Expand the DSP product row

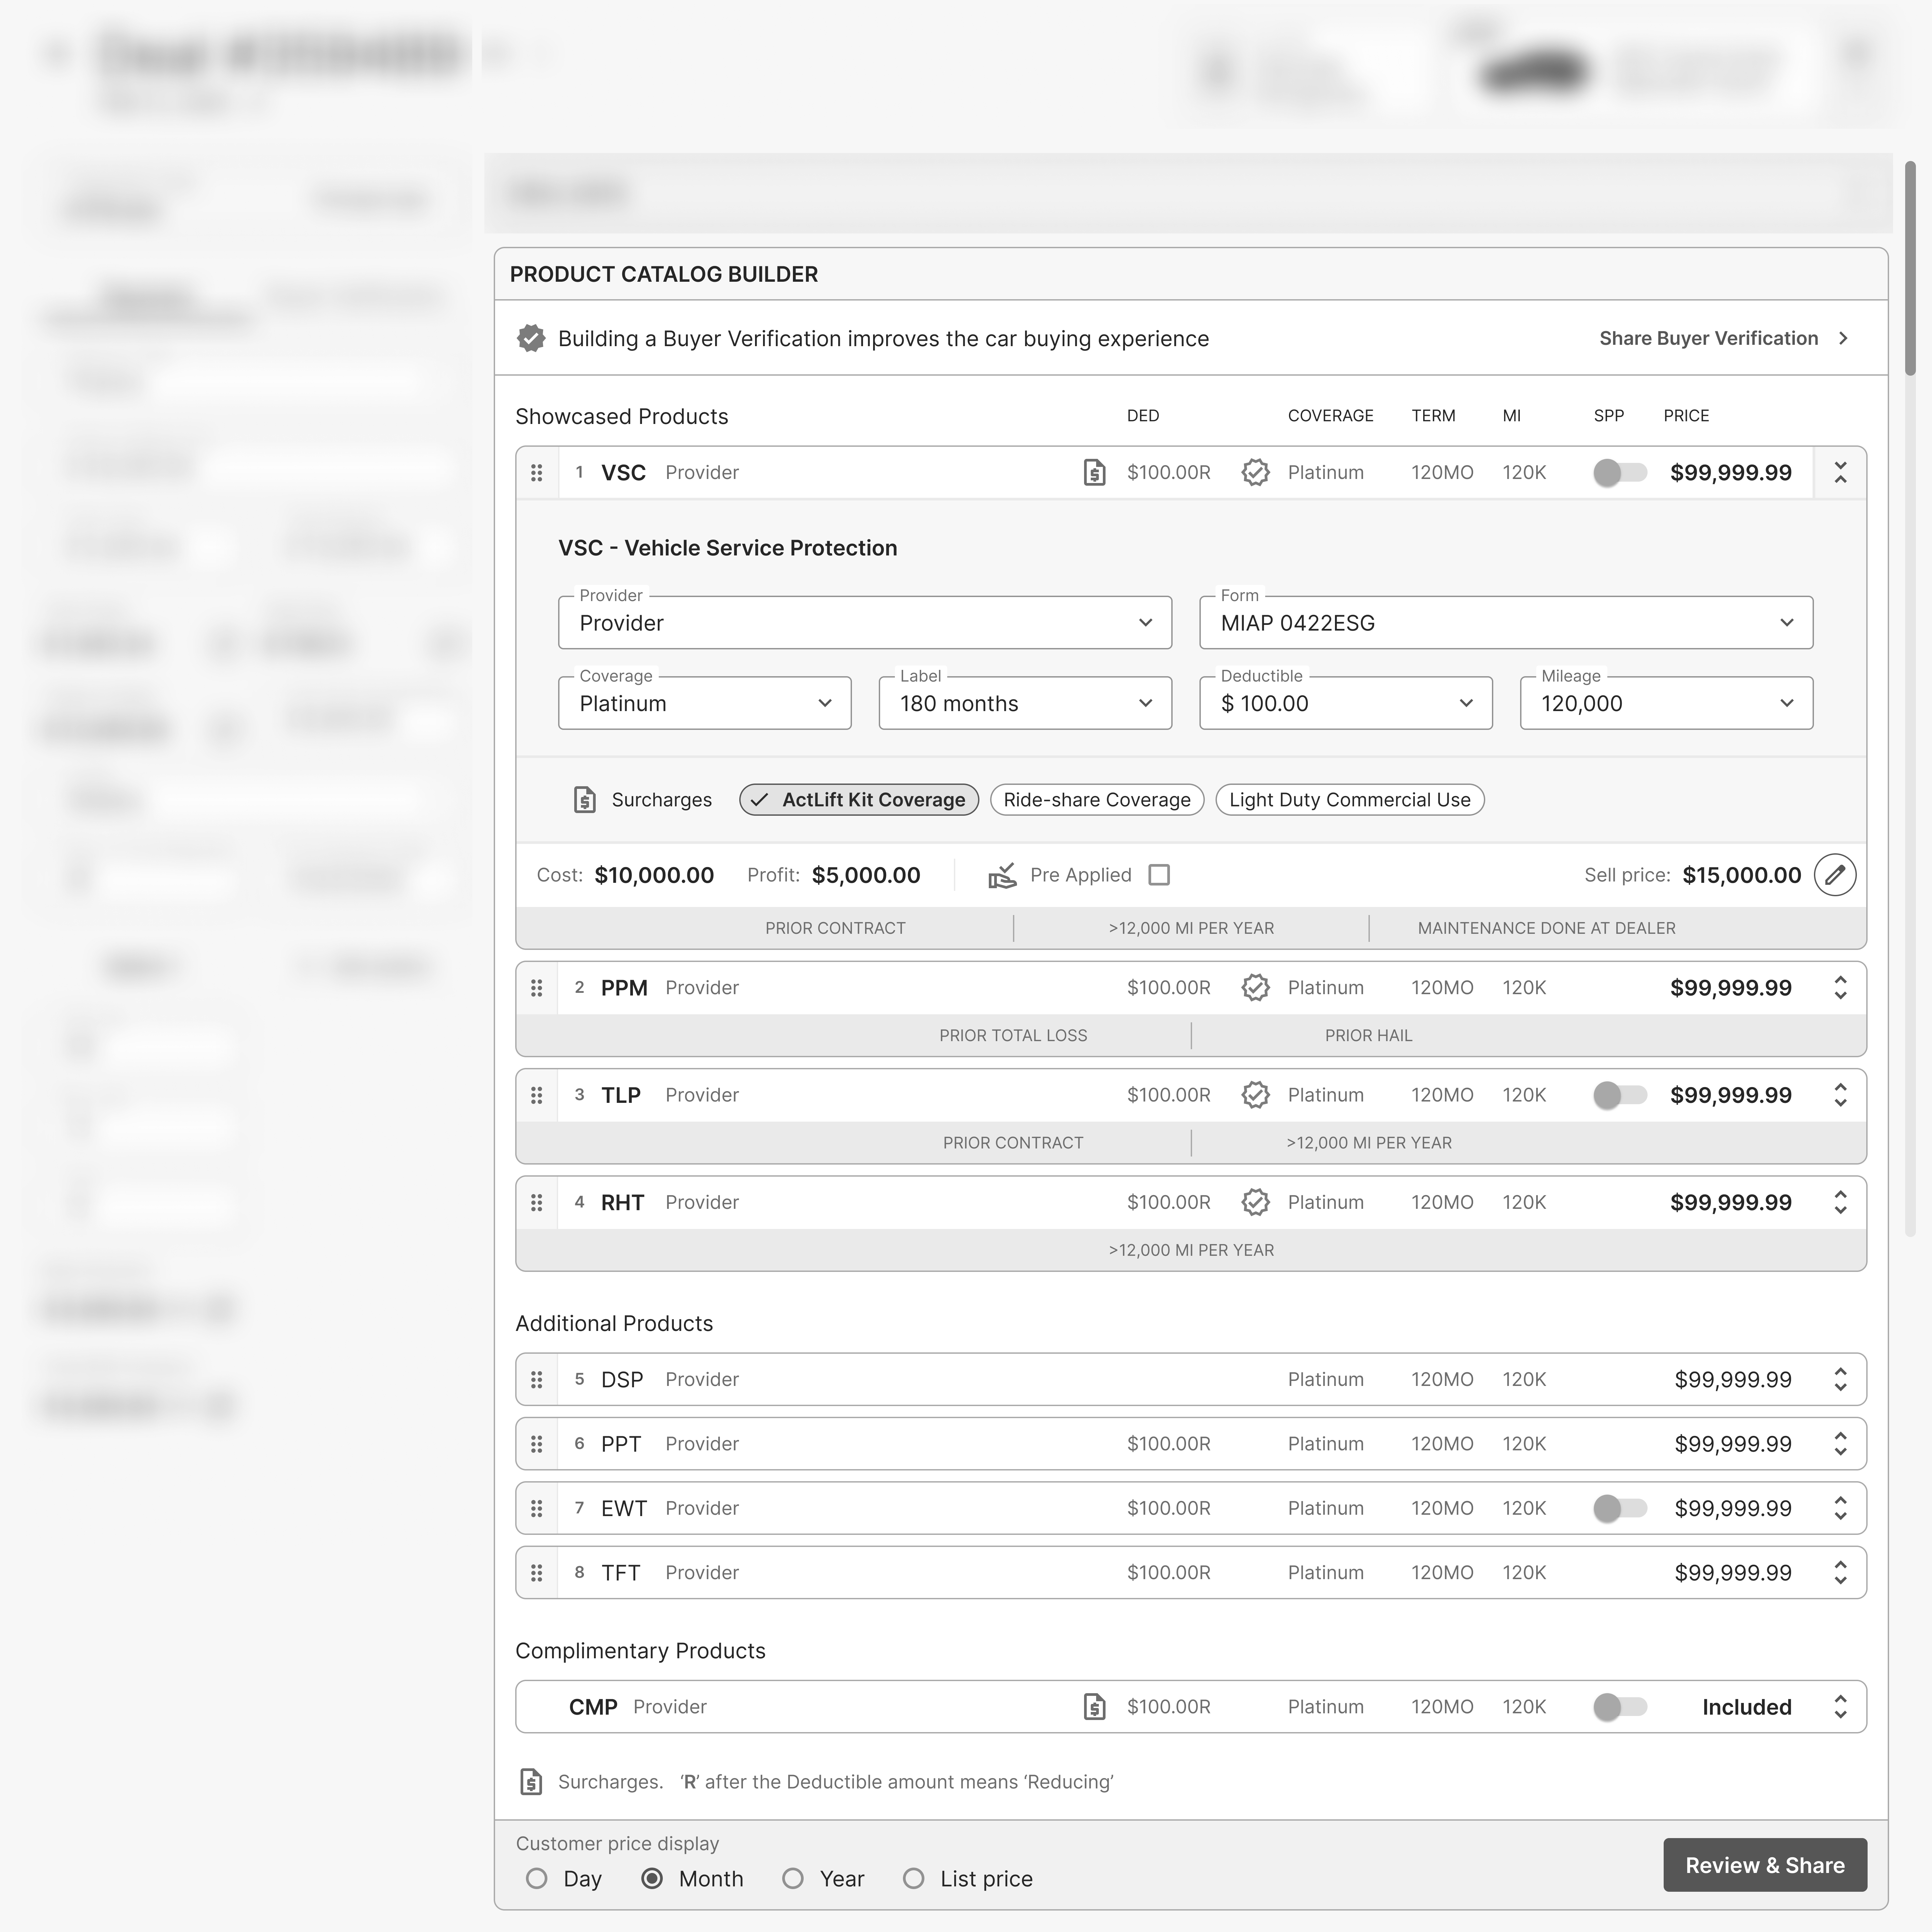pyautogui.click(x=1840, y=1379)
